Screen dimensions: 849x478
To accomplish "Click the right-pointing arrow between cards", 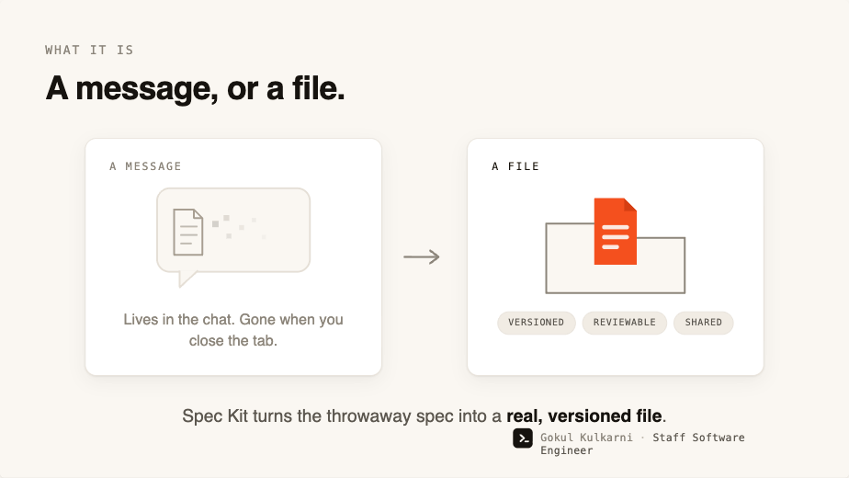I will (x=421, y=256).
